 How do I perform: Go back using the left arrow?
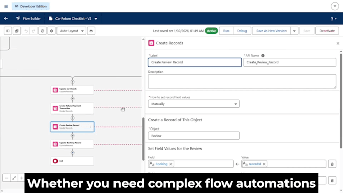tap(6, 19)
